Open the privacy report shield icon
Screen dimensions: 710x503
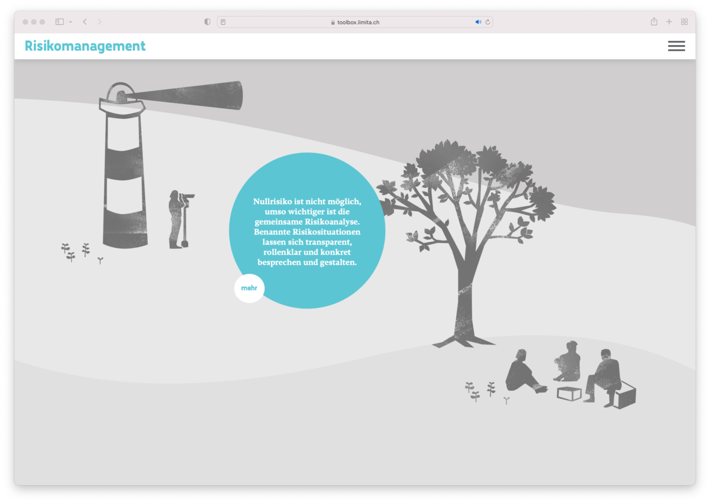tap(207, 22)
